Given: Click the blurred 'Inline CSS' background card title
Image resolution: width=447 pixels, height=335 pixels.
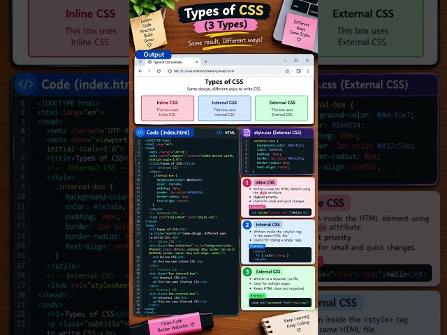Looking at the screenshot, I should pos(90,13).
